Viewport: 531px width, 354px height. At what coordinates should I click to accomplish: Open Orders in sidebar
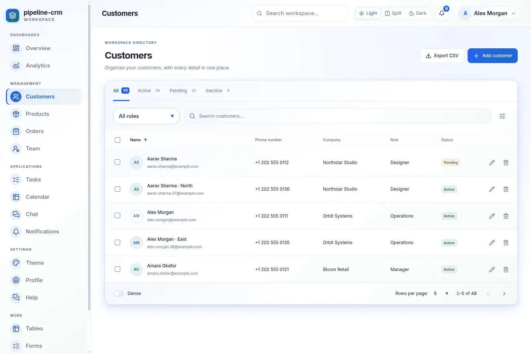[x=44, y=131]
